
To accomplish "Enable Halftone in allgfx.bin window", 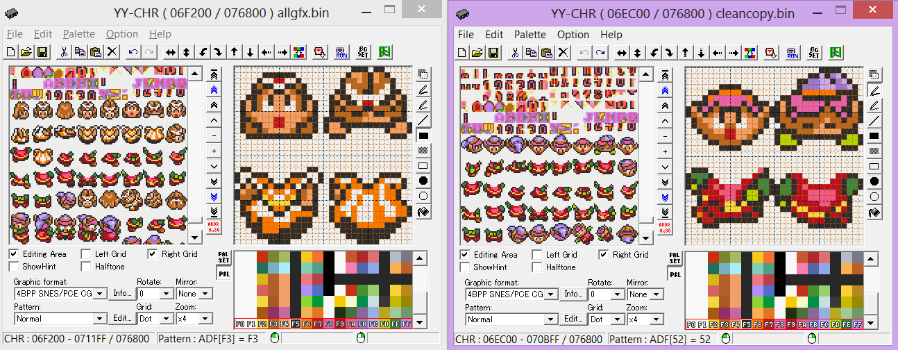I will [x=102, y=266].
